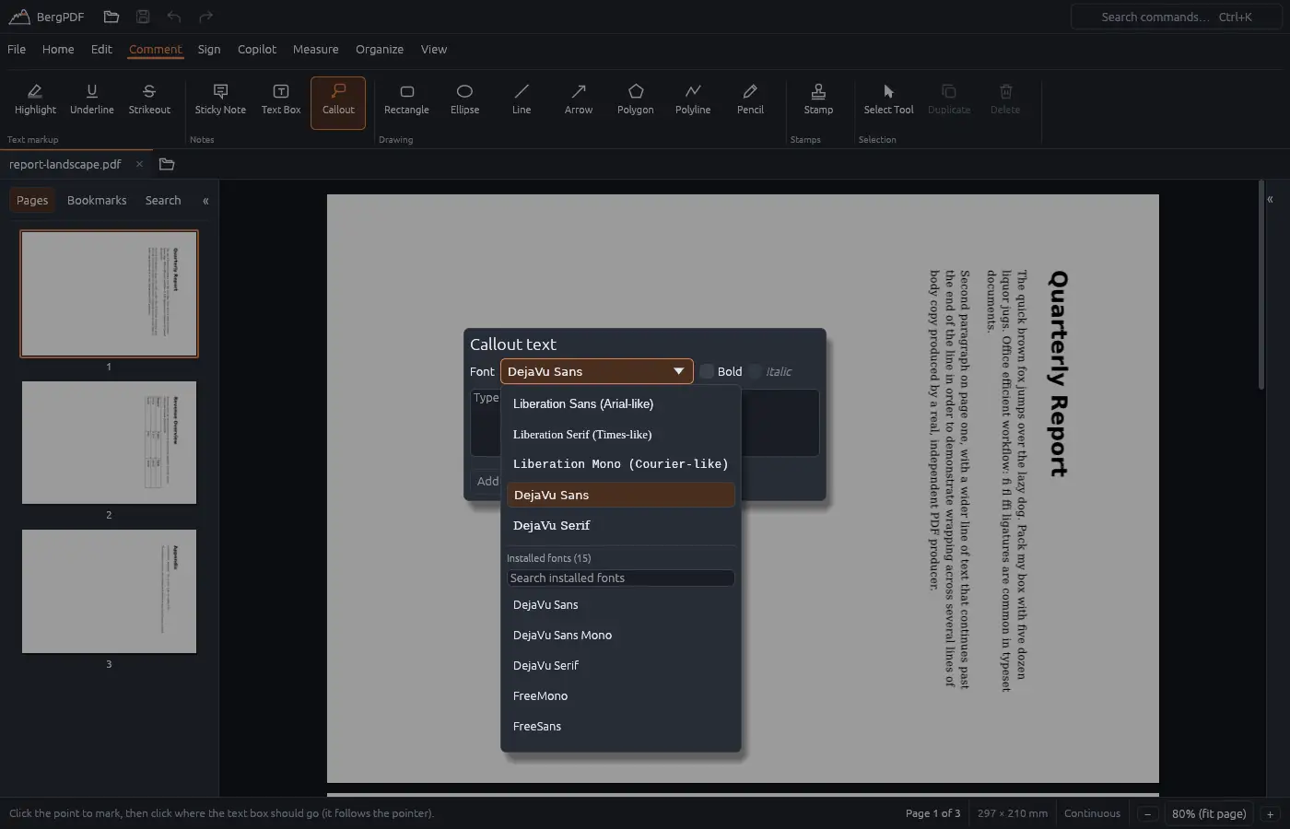The width and height of the screenshot is (1290, 829).
Task: Click the Search commands box
Action: point(1177,17)
